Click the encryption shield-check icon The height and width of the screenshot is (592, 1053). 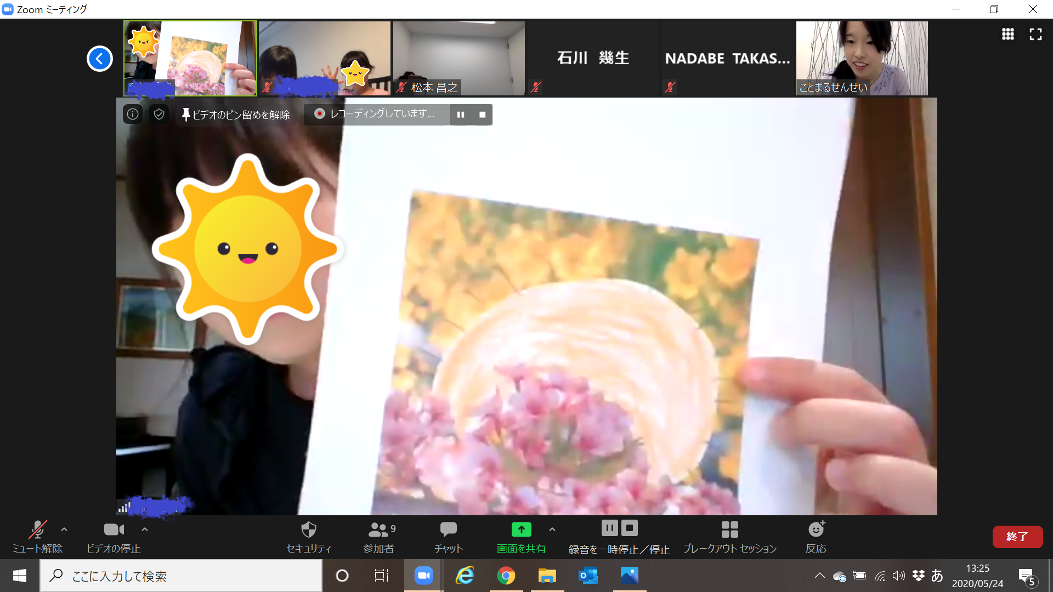159,114
